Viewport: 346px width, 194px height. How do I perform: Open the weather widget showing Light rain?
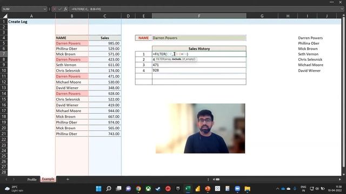pyautogui.click(x=14, y=189)
